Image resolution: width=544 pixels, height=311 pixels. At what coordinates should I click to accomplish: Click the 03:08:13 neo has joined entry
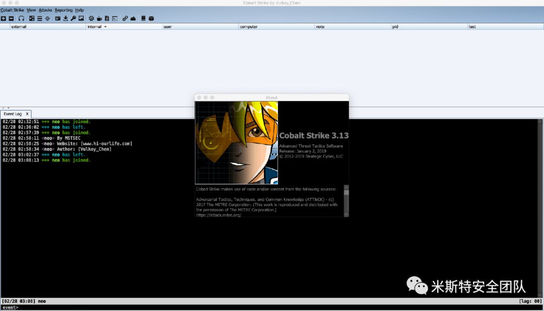pyautogui.click(x=46, y=160)
